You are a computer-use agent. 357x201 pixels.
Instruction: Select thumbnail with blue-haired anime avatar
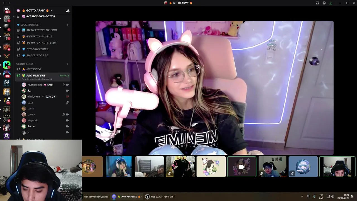click(x=303, y=167)
